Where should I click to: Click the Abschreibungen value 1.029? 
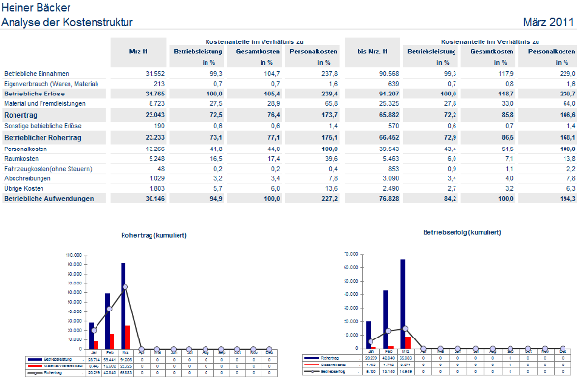[157, 178]
